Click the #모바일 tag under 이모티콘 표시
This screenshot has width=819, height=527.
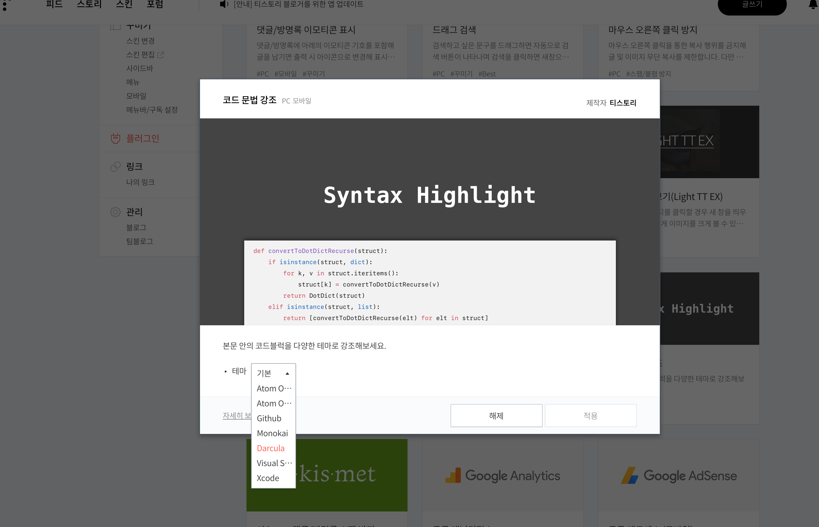286,74
